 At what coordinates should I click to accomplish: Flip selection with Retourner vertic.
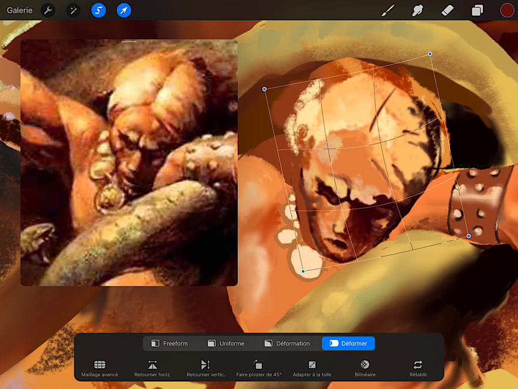click(205, 368)
